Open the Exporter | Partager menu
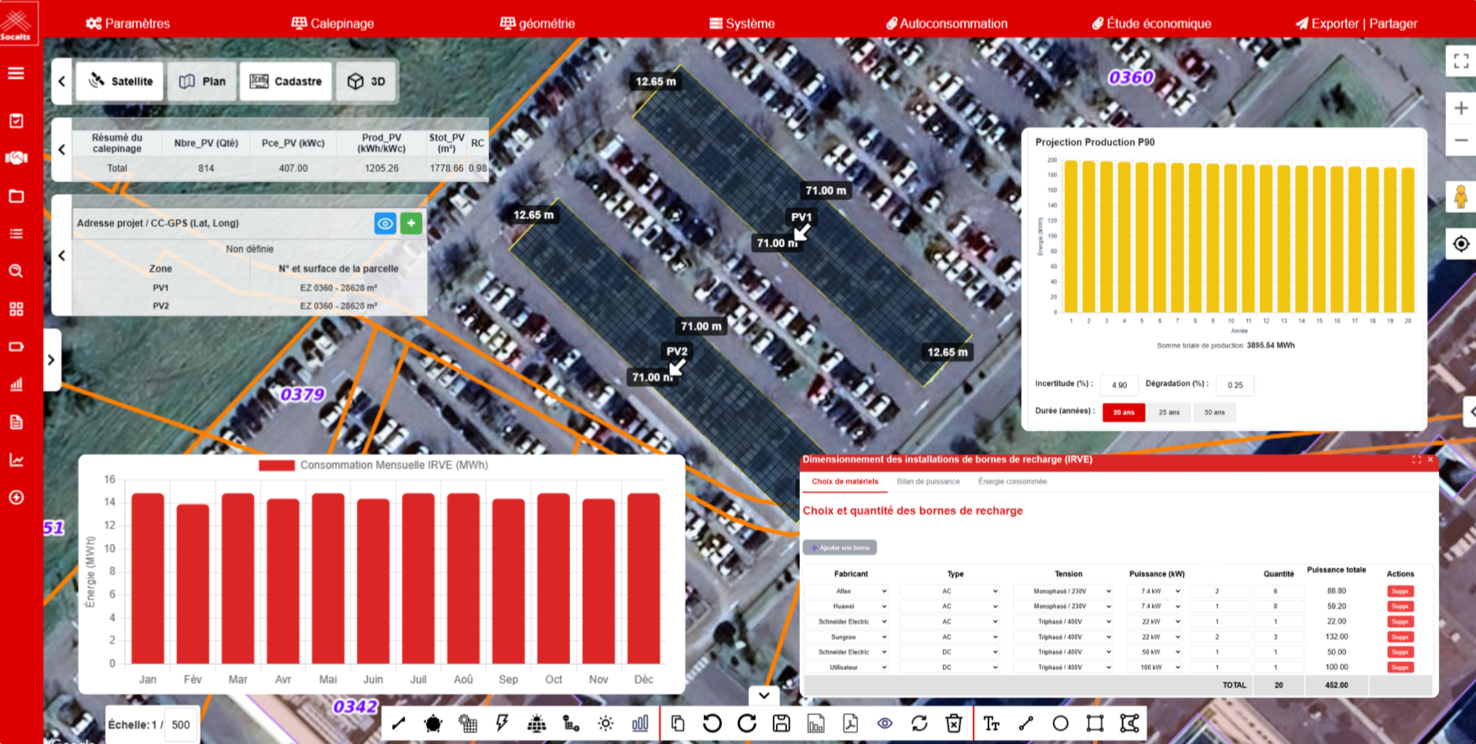Viewport: 1476px width, 744px height. [1356, 24]
